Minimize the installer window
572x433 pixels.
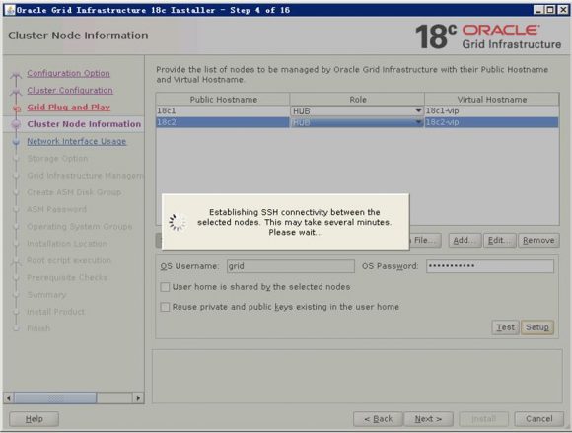click(538, 10)
